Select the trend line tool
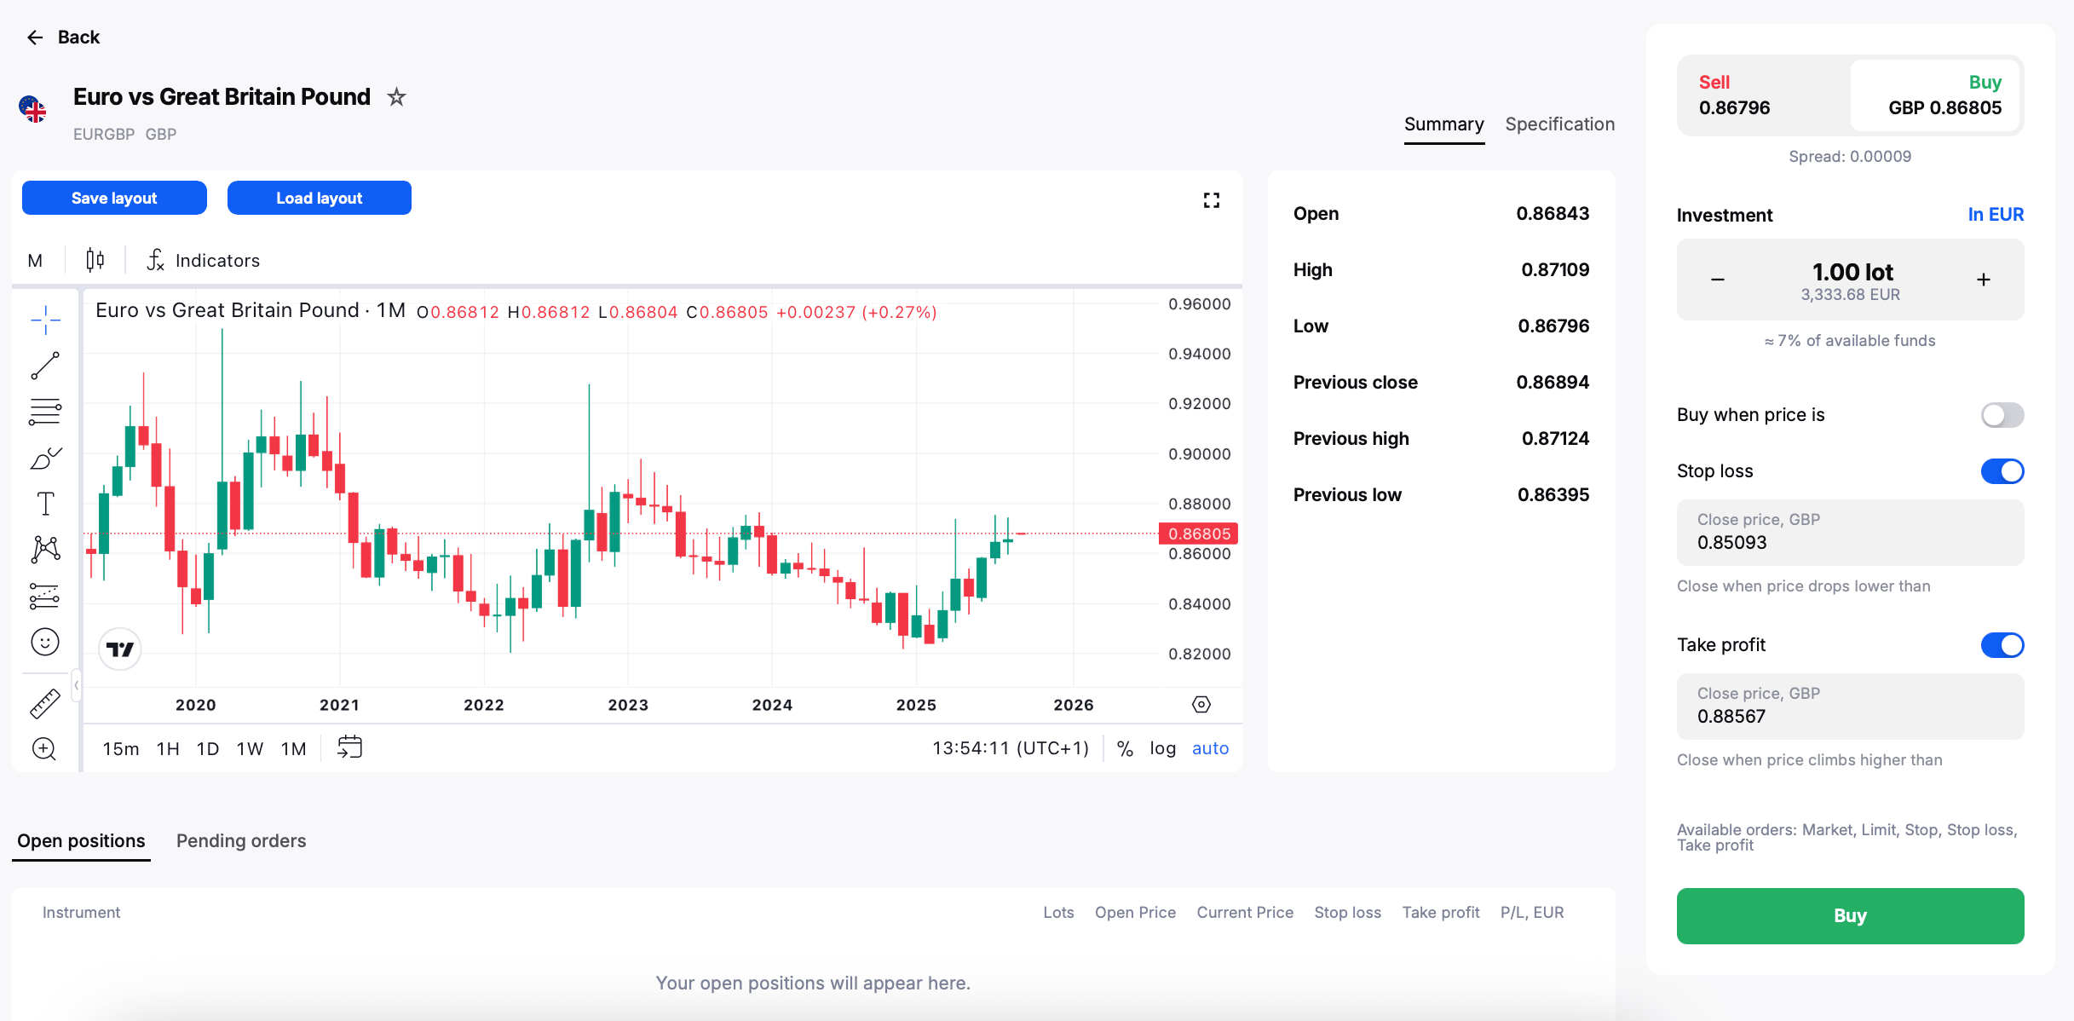 coord(45,366)
